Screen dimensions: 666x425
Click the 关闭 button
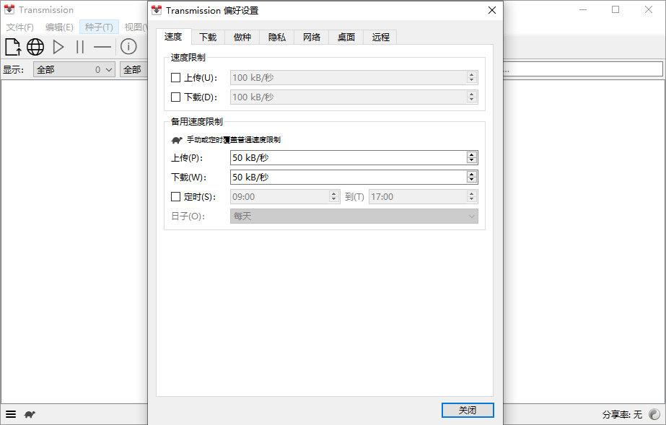click(467, 410)
